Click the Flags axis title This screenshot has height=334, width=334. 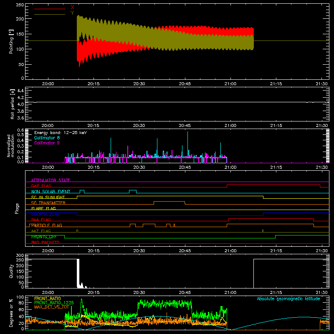tap(17, 208)
